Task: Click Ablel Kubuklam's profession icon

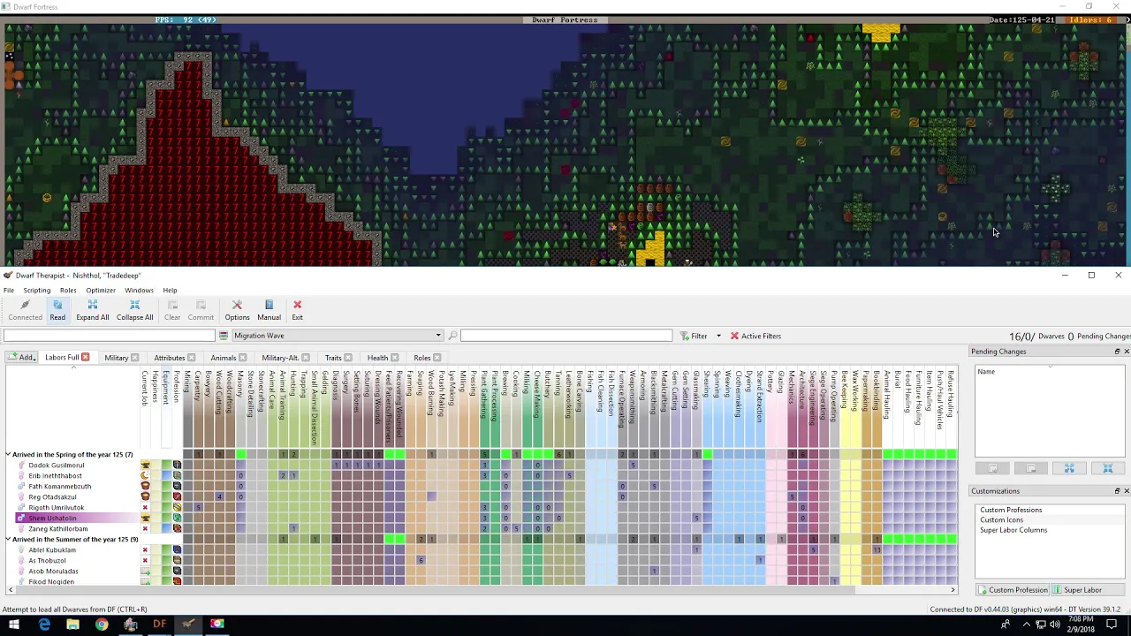Action: [x=177, y=550]
